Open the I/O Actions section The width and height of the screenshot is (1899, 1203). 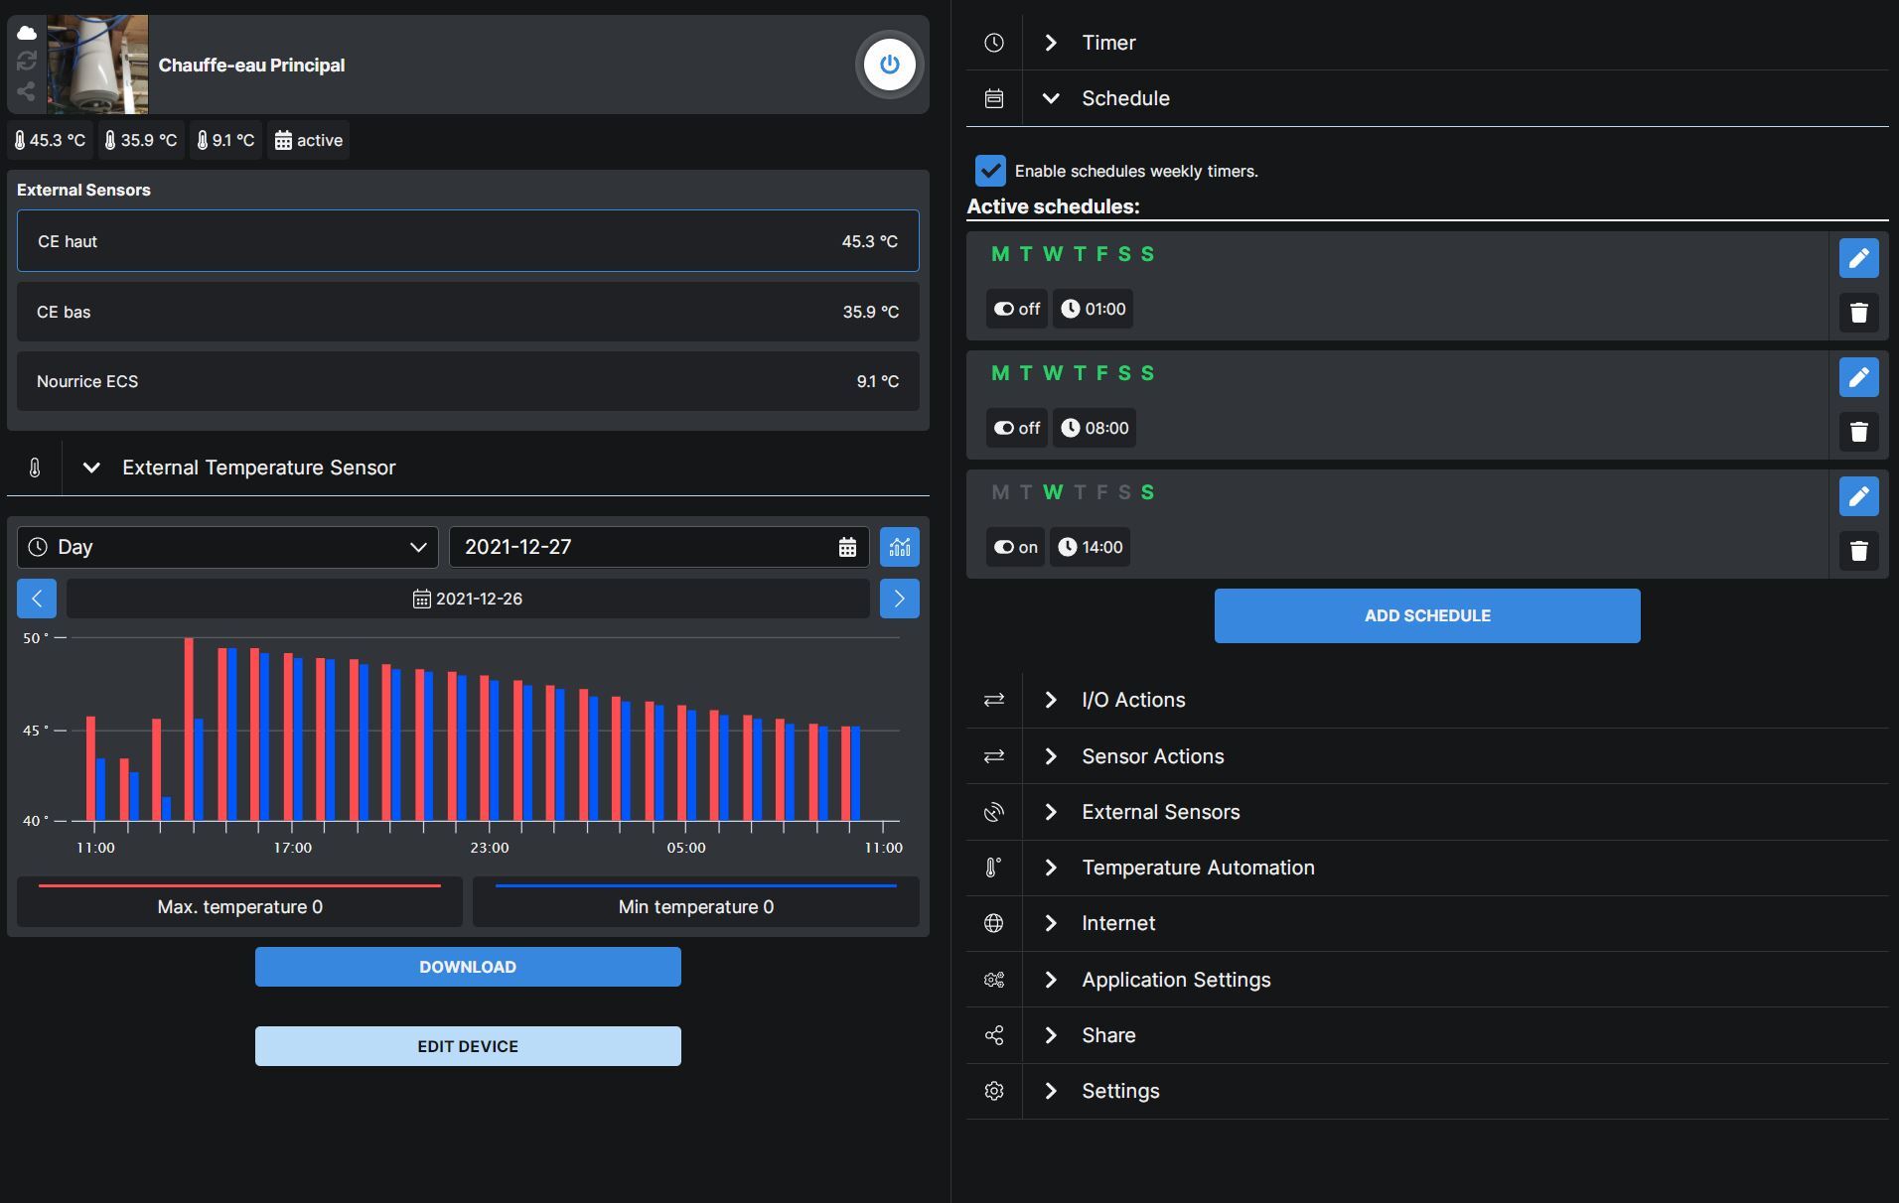click(1132, 700)
